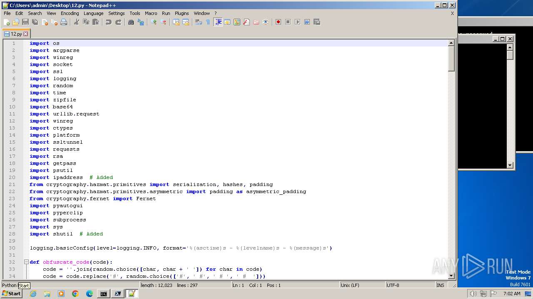Viewport: 533px width, 299px height.
Task: Open the Encoding menu
Action: pos(70,13)
